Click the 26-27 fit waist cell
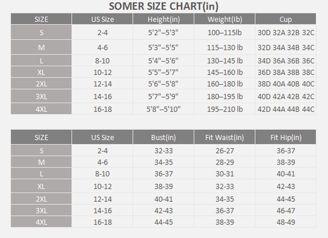This screenshot has width=328, height=238. click(x=225, y=151)
